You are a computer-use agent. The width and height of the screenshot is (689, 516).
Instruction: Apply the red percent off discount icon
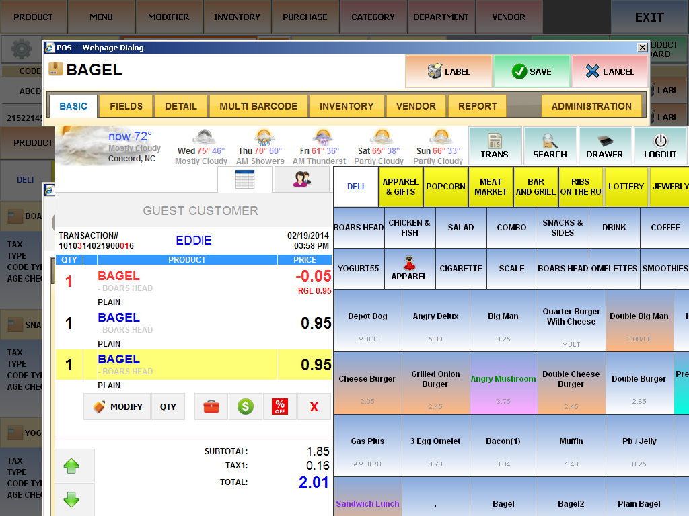[280, 406]
